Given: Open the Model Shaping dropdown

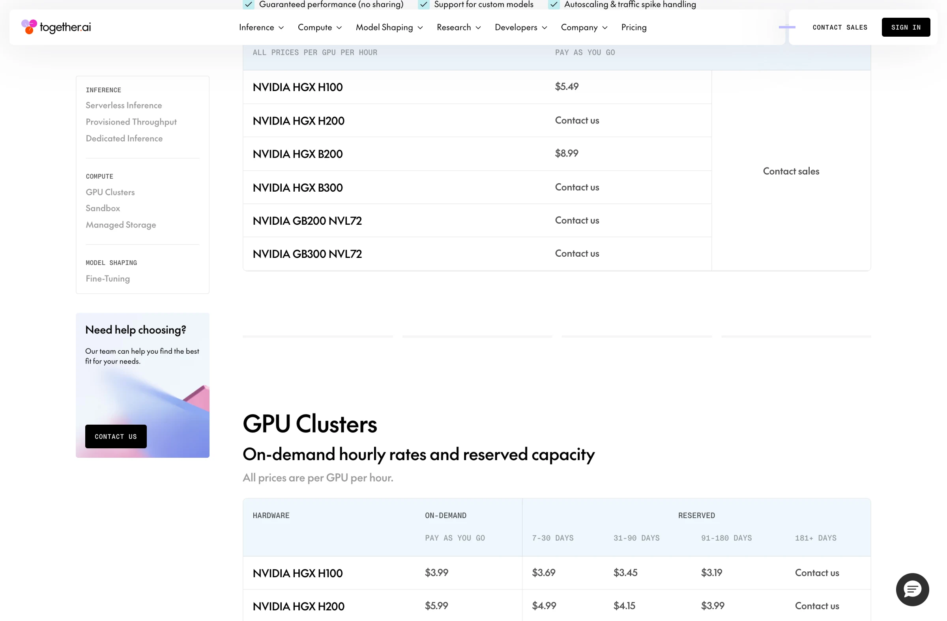Looking at the screenshot, I should click(389, 28).
